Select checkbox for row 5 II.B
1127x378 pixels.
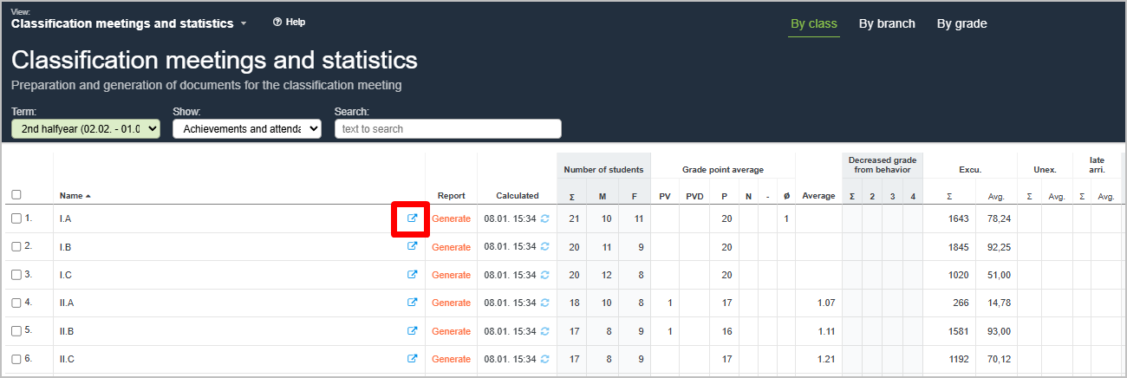16,330
